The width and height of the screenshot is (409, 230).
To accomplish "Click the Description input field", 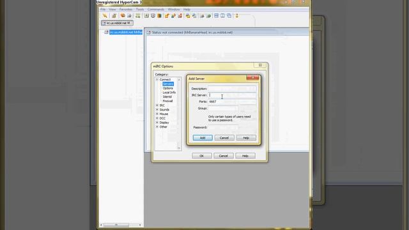I will (x=232, y=89).
